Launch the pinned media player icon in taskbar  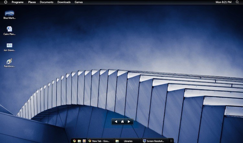pos(84,141)
